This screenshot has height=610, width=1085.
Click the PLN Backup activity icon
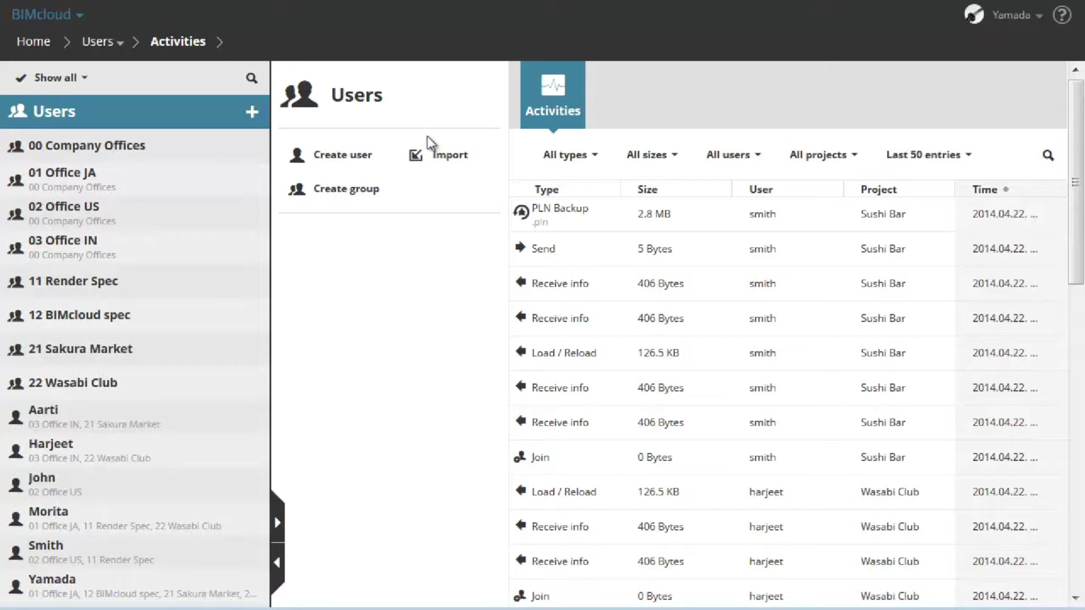click(x=521, y=211)
